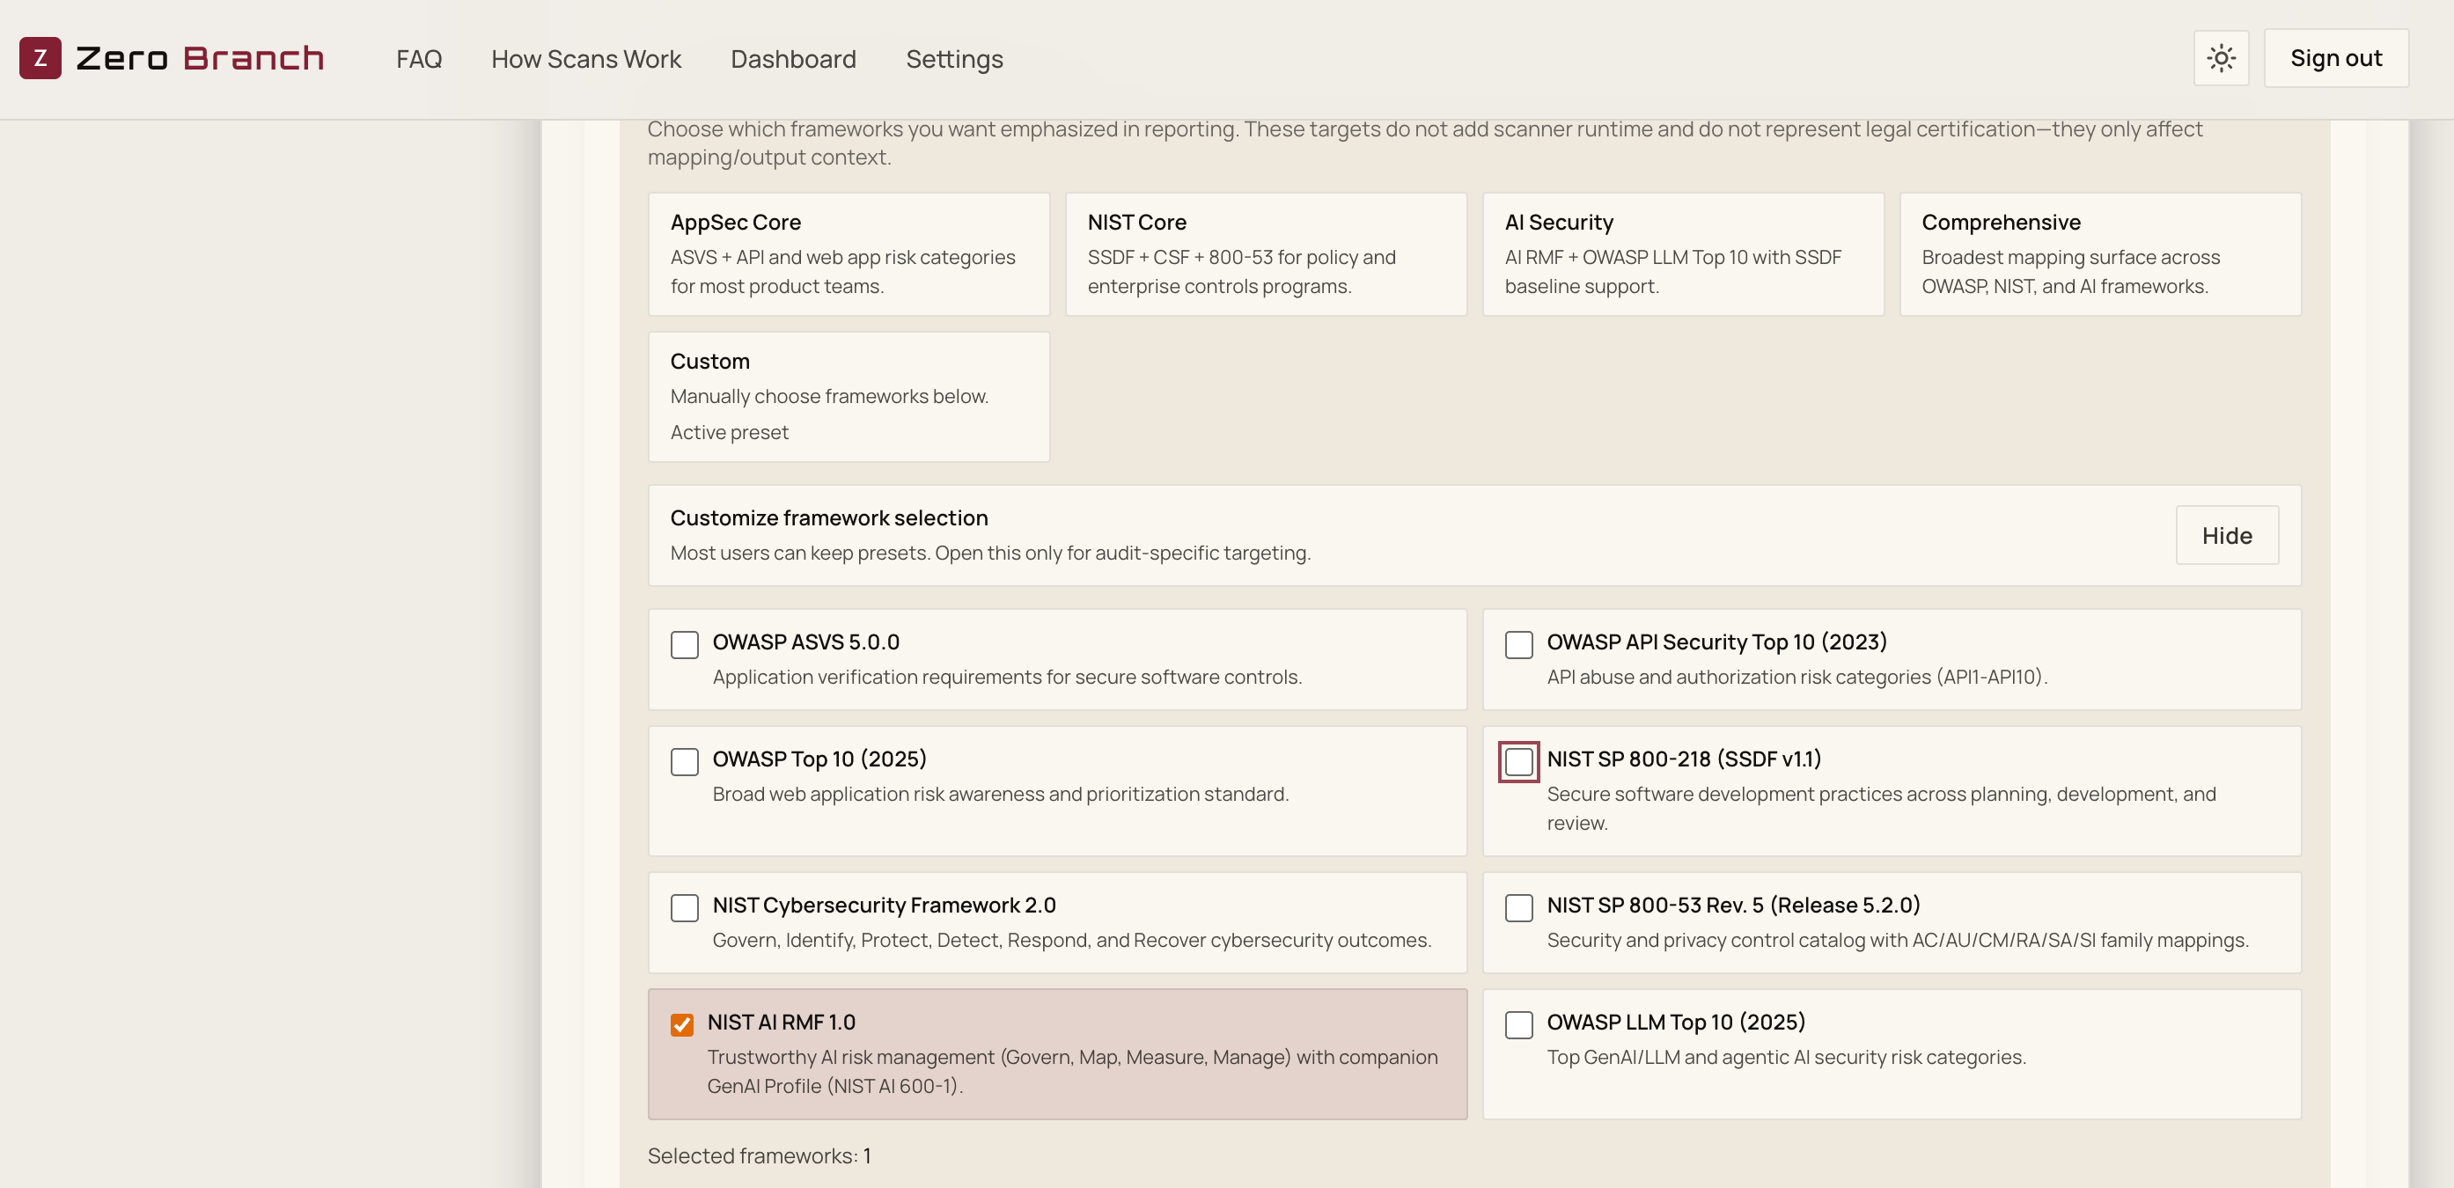This screenshot has width=2454, height=1188.
Task: Open Settings from the top navigation
Action: (953, 59)
